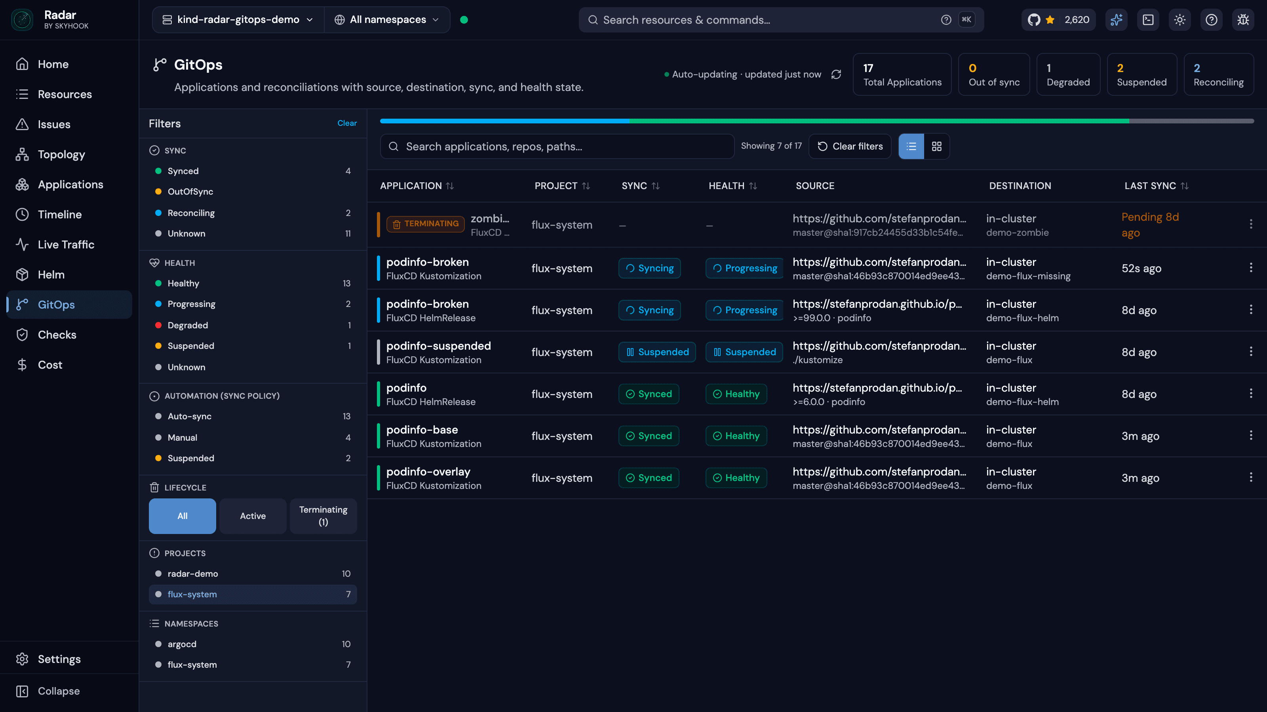Open Cost in sidebar
The height and width of the screenshot is (712, 1267).
pos(69,365)
